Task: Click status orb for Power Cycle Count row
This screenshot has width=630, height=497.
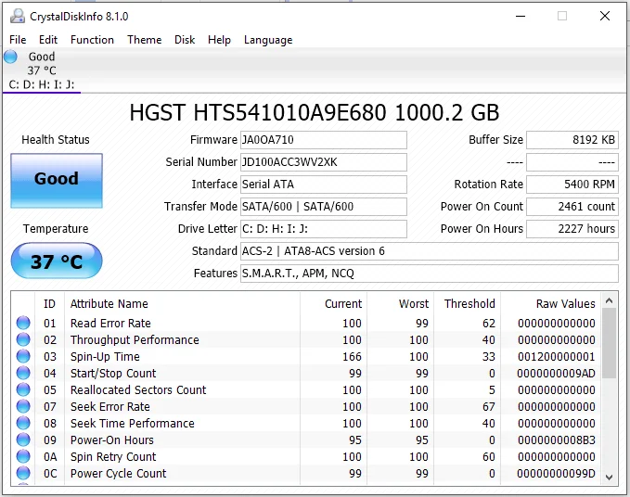Action: [x=23, y=473]
